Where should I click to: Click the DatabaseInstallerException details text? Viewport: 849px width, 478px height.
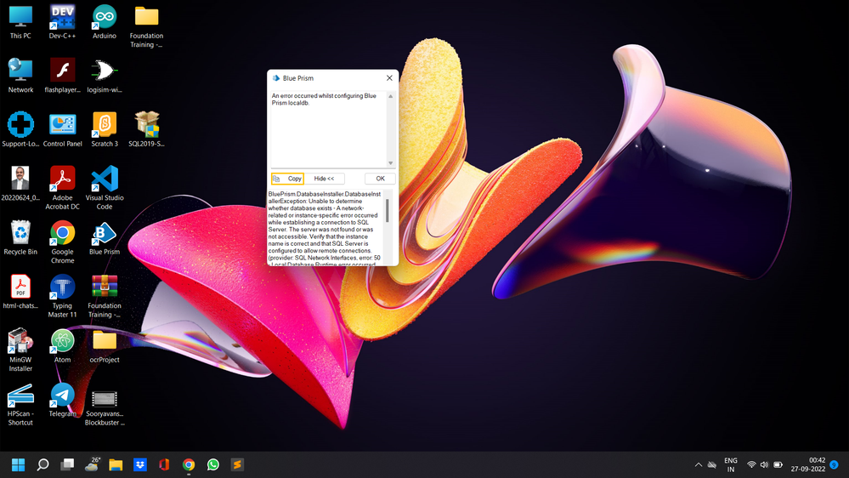click(x=325, y=228)
